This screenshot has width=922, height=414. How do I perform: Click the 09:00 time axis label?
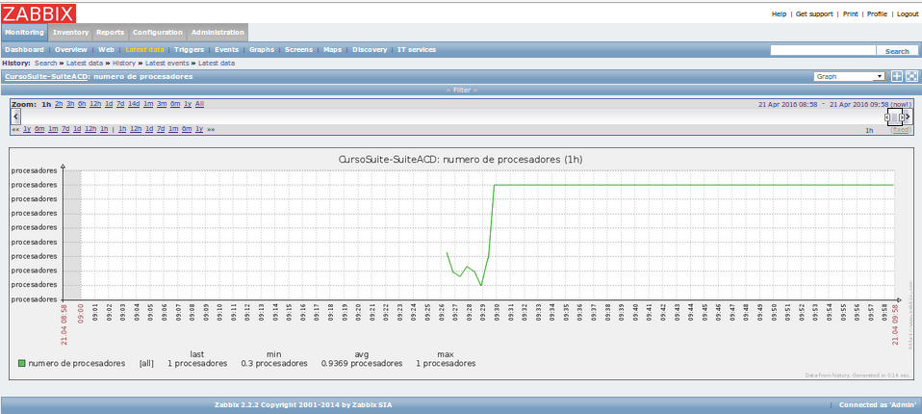tap(81, 313)
